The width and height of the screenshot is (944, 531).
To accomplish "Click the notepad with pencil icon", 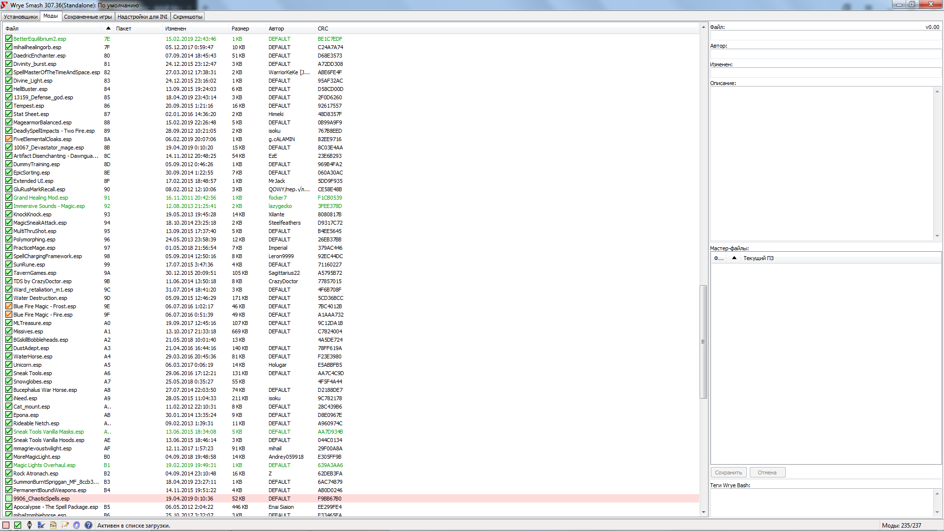I will point(65,525).
